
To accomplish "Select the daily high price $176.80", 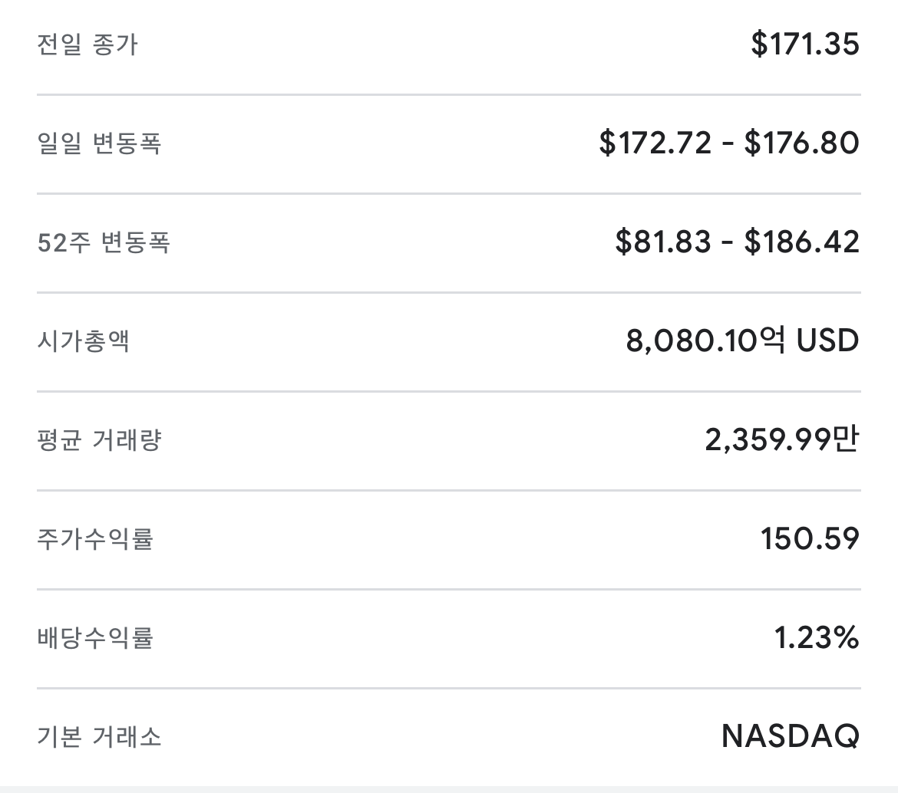I will coord(801,143).
